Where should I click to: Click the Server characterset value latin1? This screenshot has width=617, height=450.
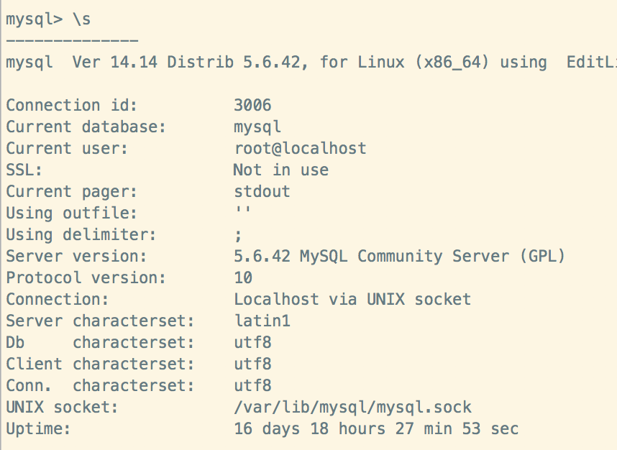pos(262,321)
